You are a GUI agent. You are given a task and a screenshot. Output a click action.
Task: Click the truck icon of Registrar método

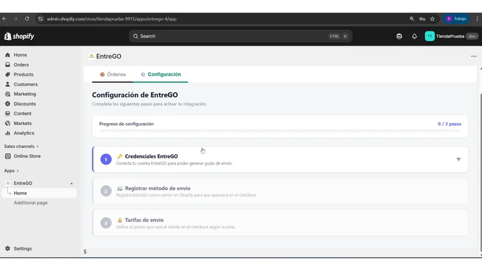pyautogui.click(x=119, y=188)
